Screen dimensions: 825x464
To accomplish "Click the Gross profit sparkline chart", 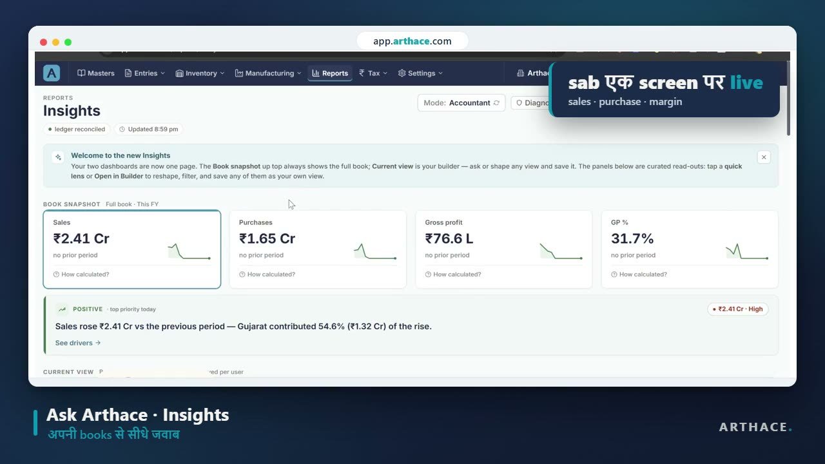I will [561, 251].
